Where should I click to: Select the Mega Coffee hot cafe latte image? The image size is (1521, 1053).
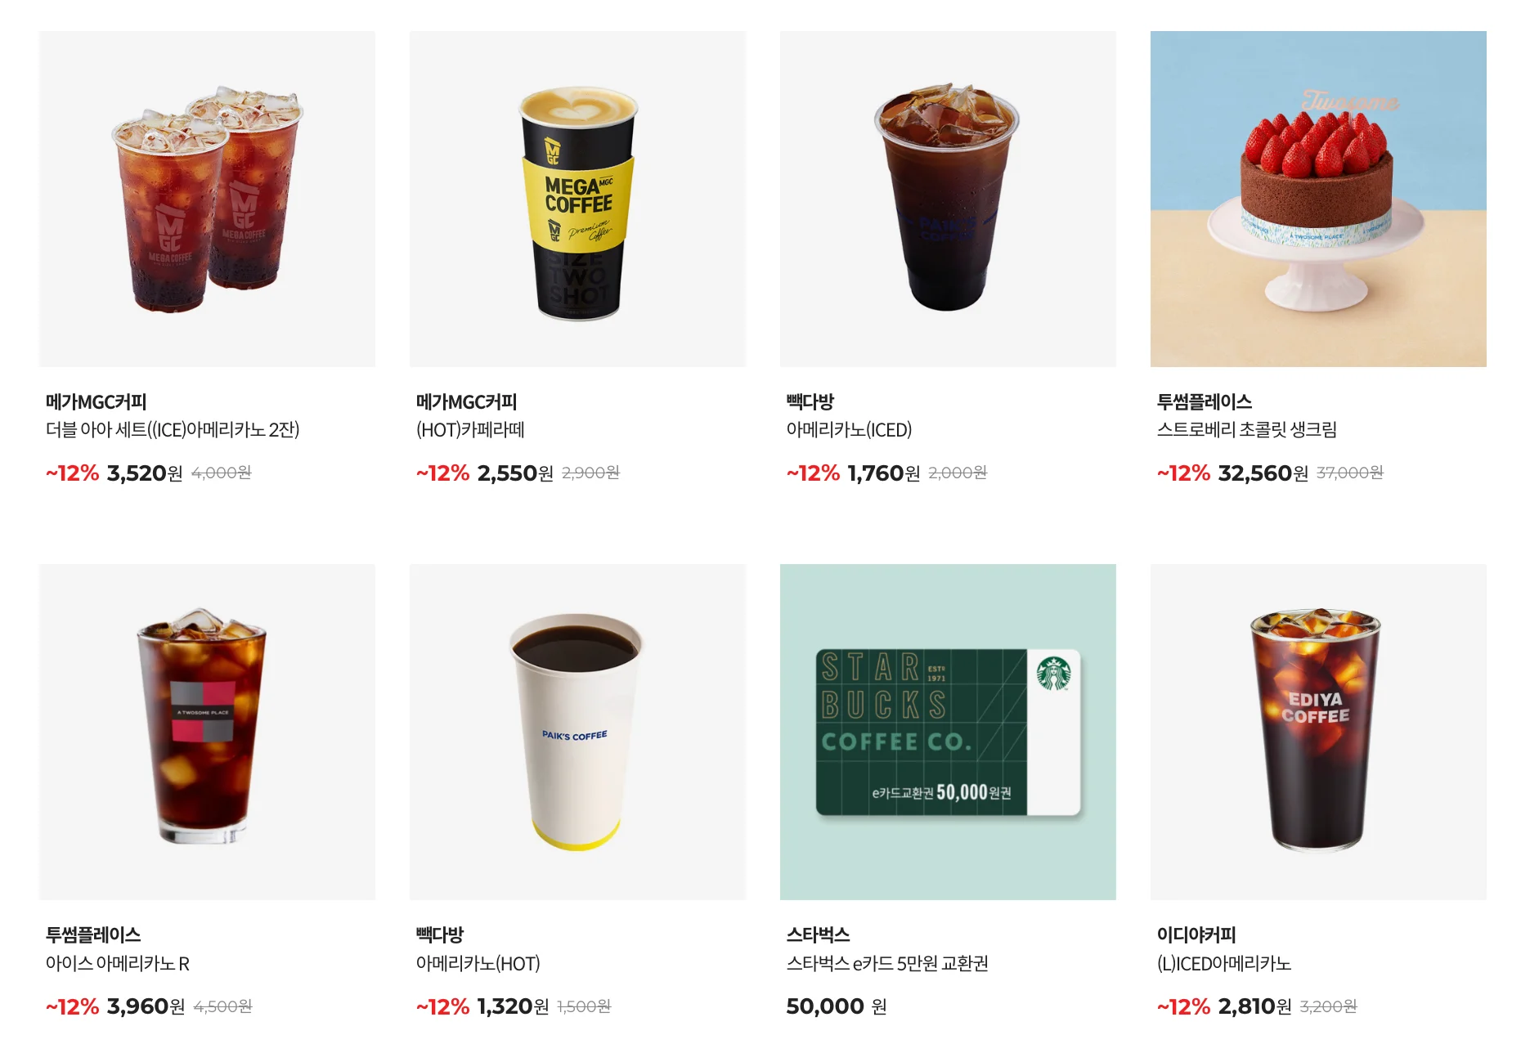point(577,199)
